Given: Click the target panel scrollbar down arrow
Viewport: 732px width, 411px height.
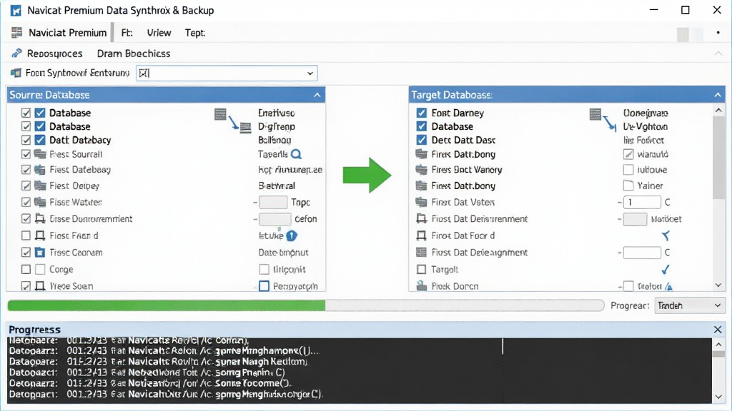Looking at the screenshot, I should (x=719, y=285).
